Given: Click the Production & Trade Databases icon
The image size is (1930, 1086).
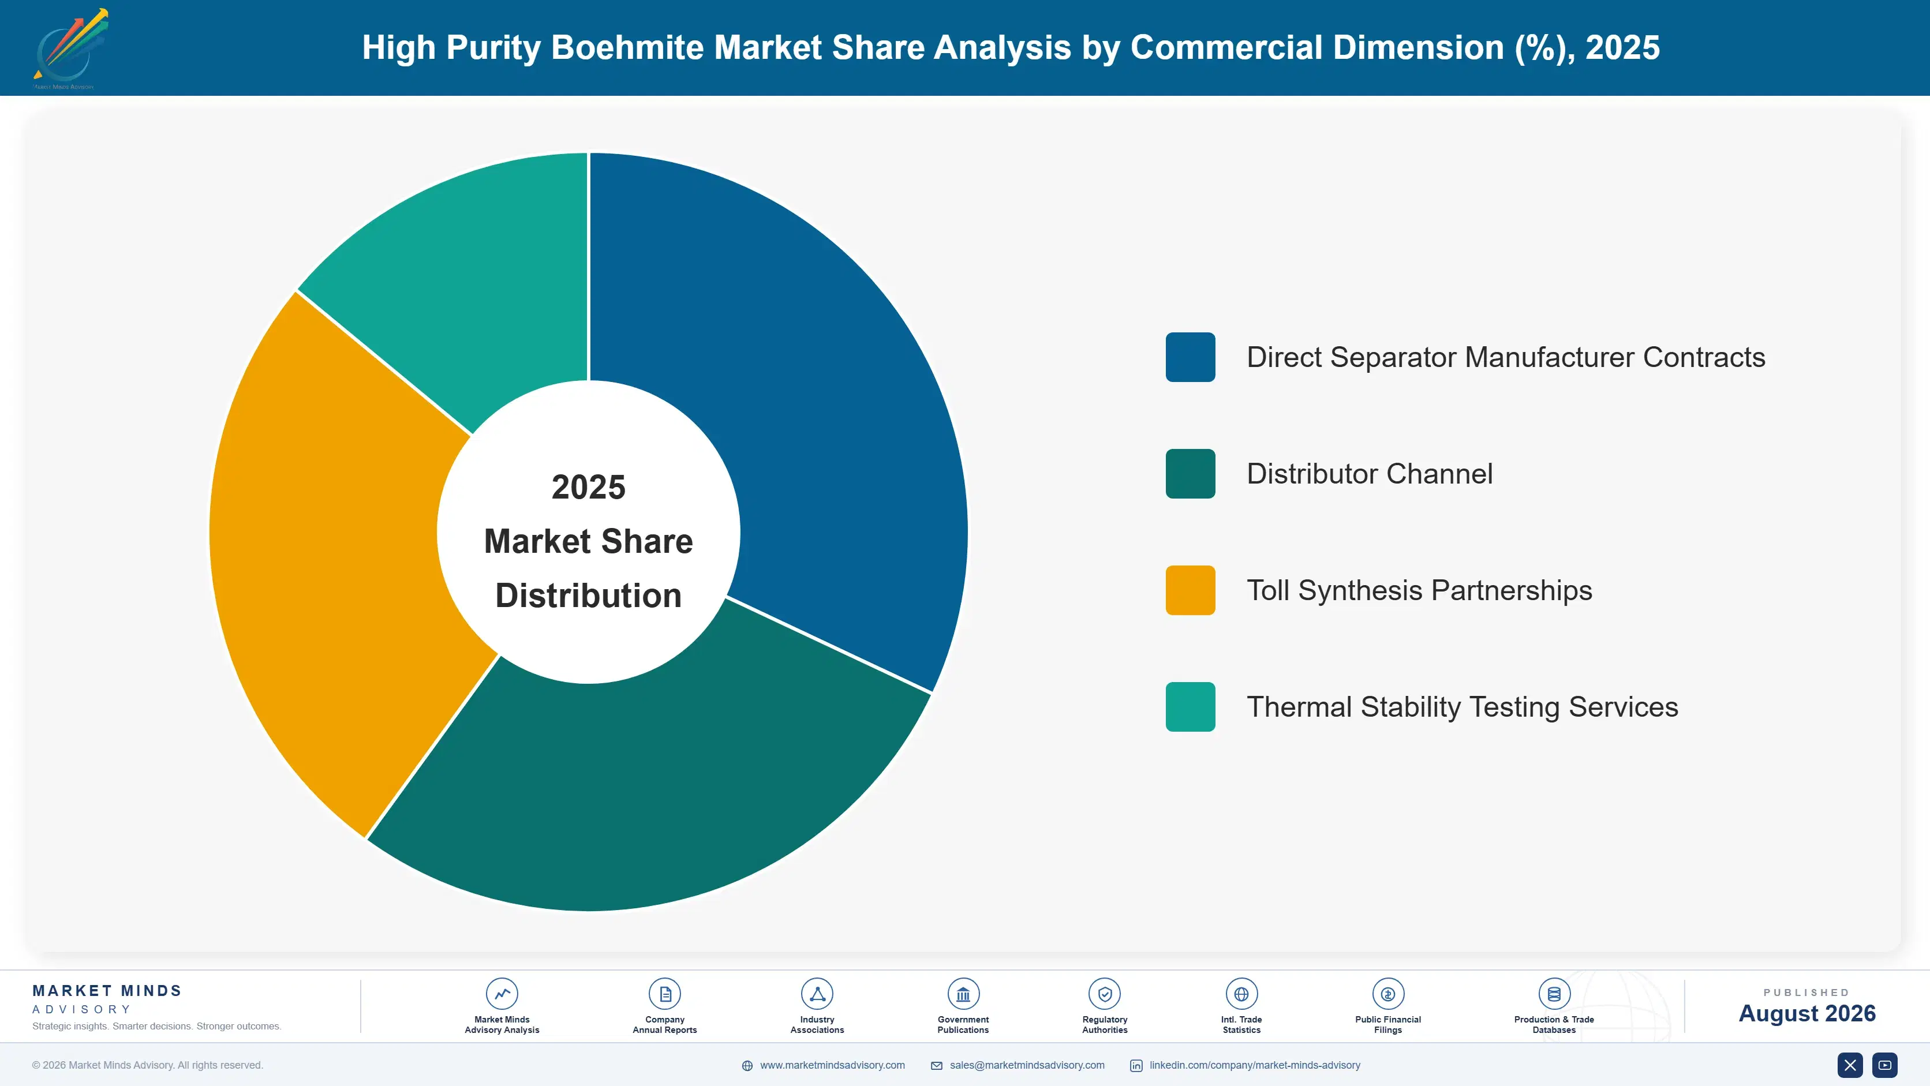Looking at the screenshot, I should pyautogui.click(x=1554, y=994).
